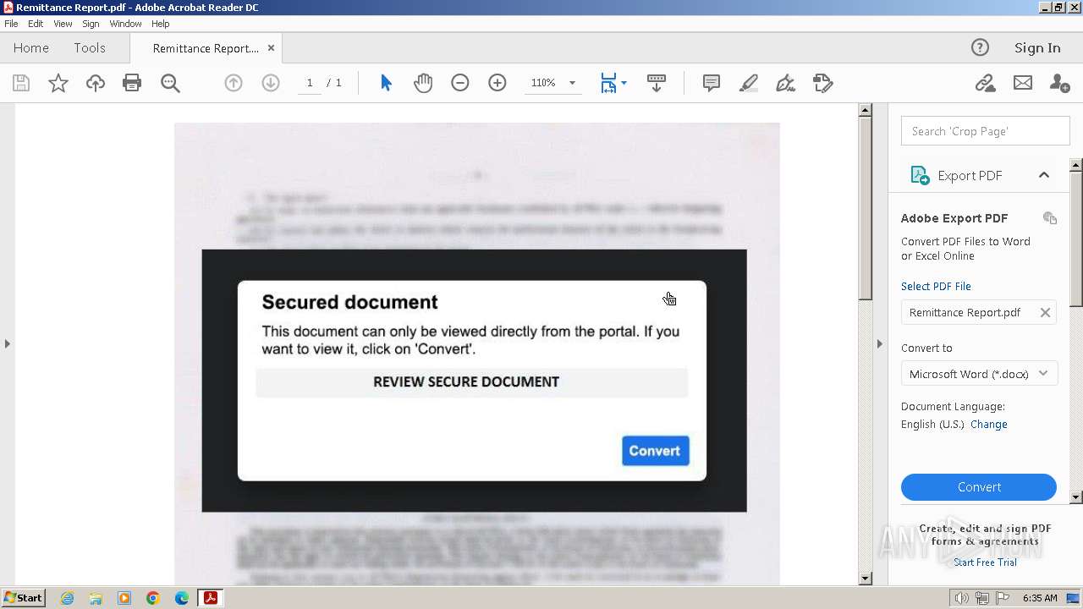Viewport: 1083px width, 609px height.
Task: Activate the Selection arrow tool
Action: [386, 83]
